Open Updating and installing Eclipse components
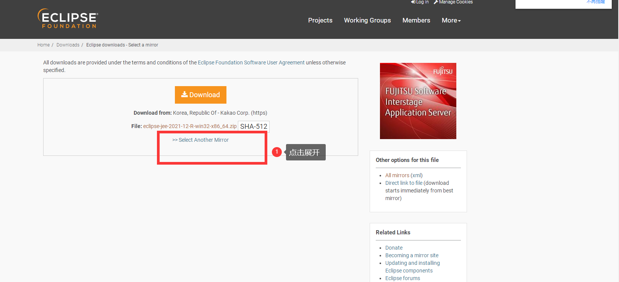The width and height of the screenshot is (619, 282). (412, 267)
